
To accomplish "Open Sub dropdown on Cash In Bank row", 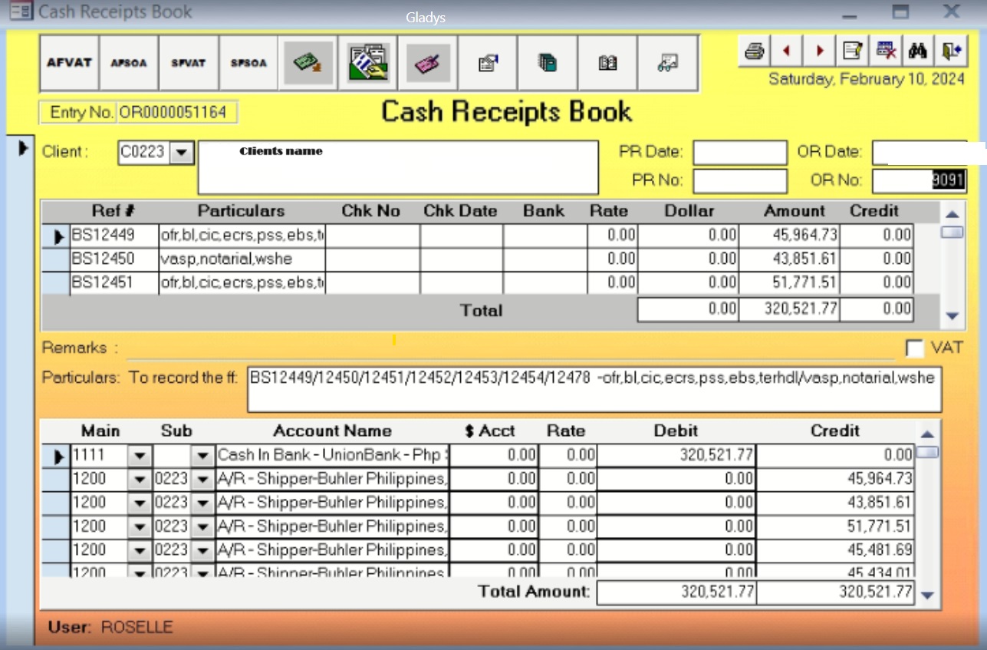I will [202, 455].
